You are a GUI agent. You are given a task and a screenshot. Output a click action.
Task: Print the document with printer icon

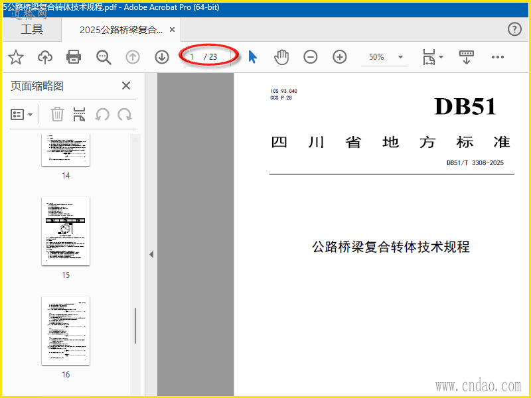tap(74, 57)
